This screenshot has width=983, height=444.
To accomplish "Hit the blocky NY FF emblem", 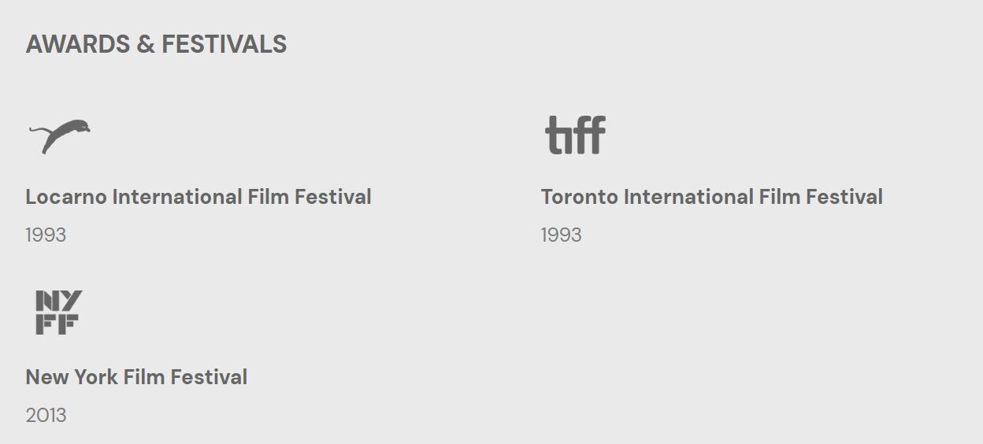I will tap(58, 313).
